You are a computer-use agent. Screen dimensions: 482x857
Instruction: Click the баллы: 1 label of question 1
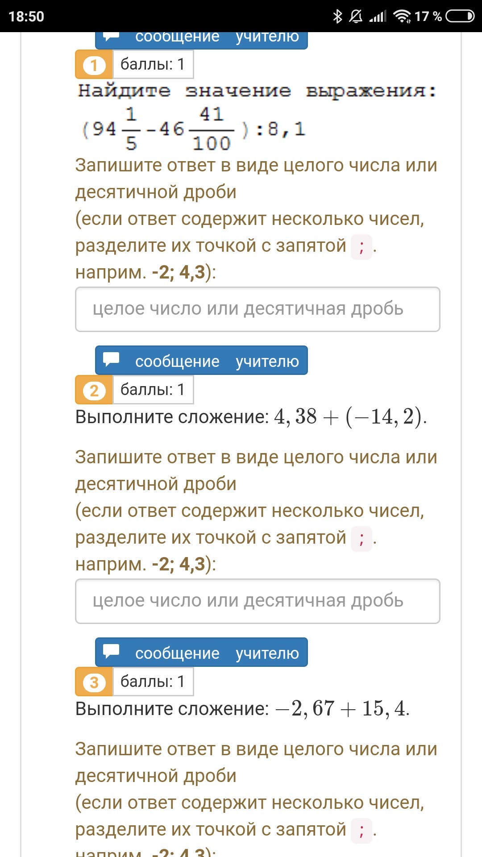153,64
